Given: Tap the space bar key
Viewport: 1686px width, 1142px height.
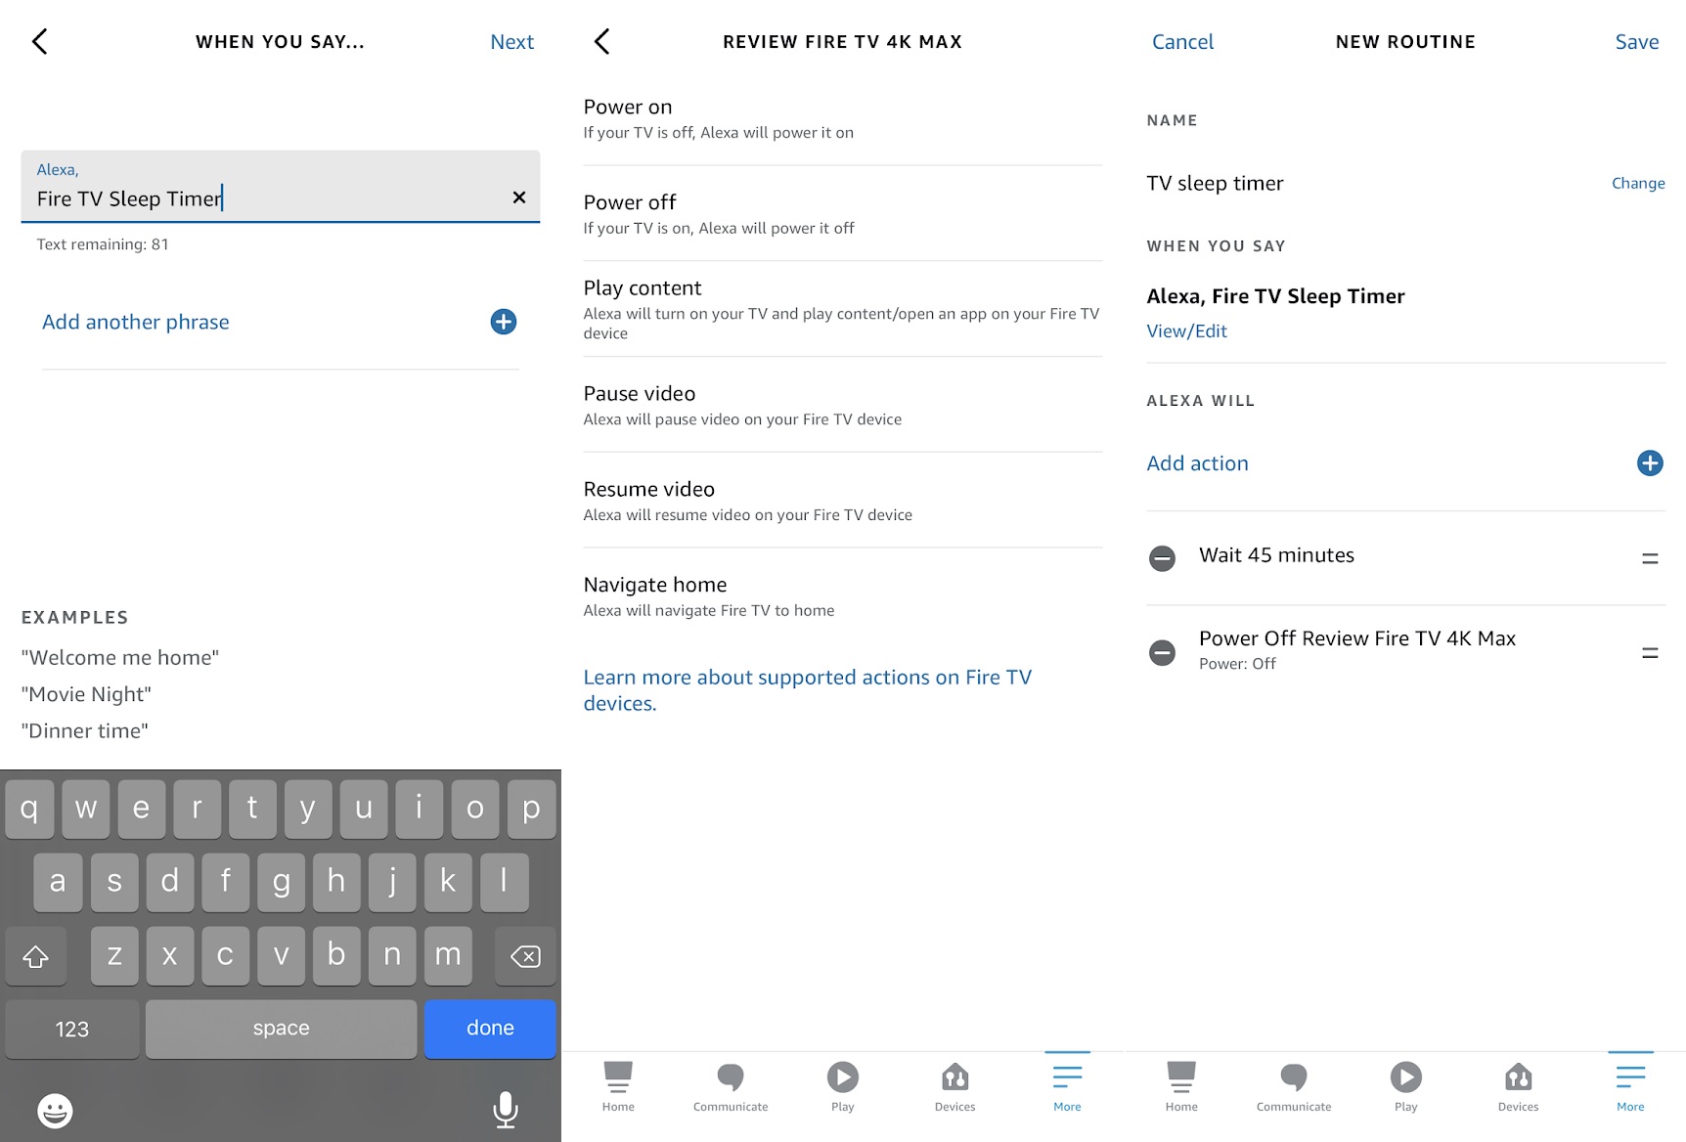Looking at the screenshot, I should pyautogui.click(x=282, y=1029).
